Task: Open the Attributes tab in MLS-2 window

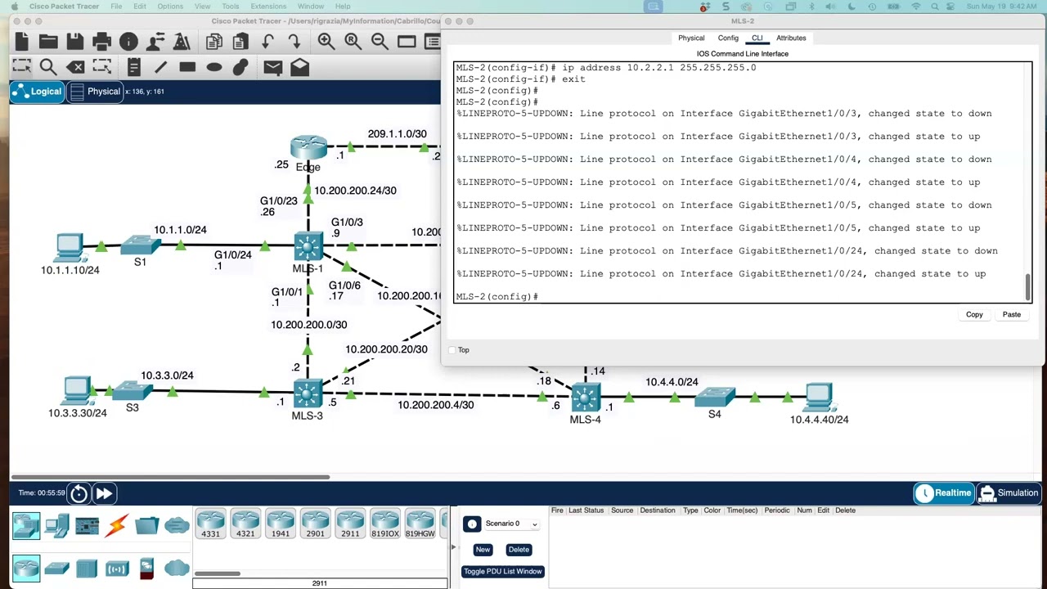Action: coord(791,38)
